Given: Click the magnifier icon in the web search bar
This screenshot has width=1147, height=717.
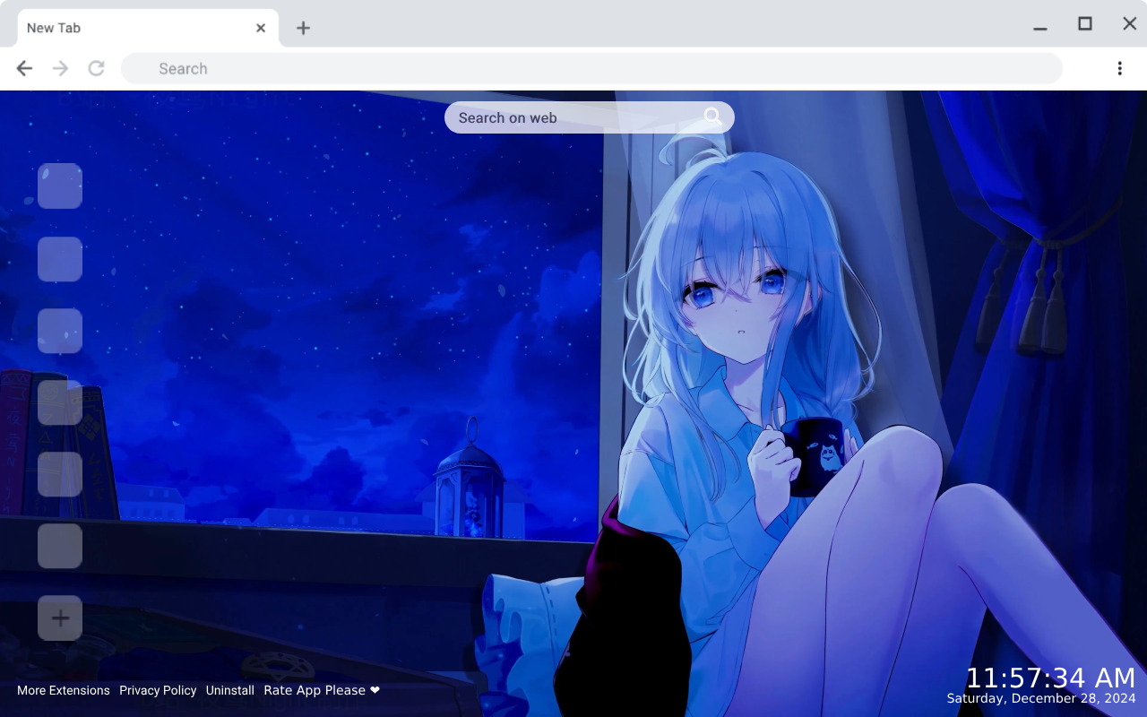Looking at the screenshot, I should [x=712, y=117].
